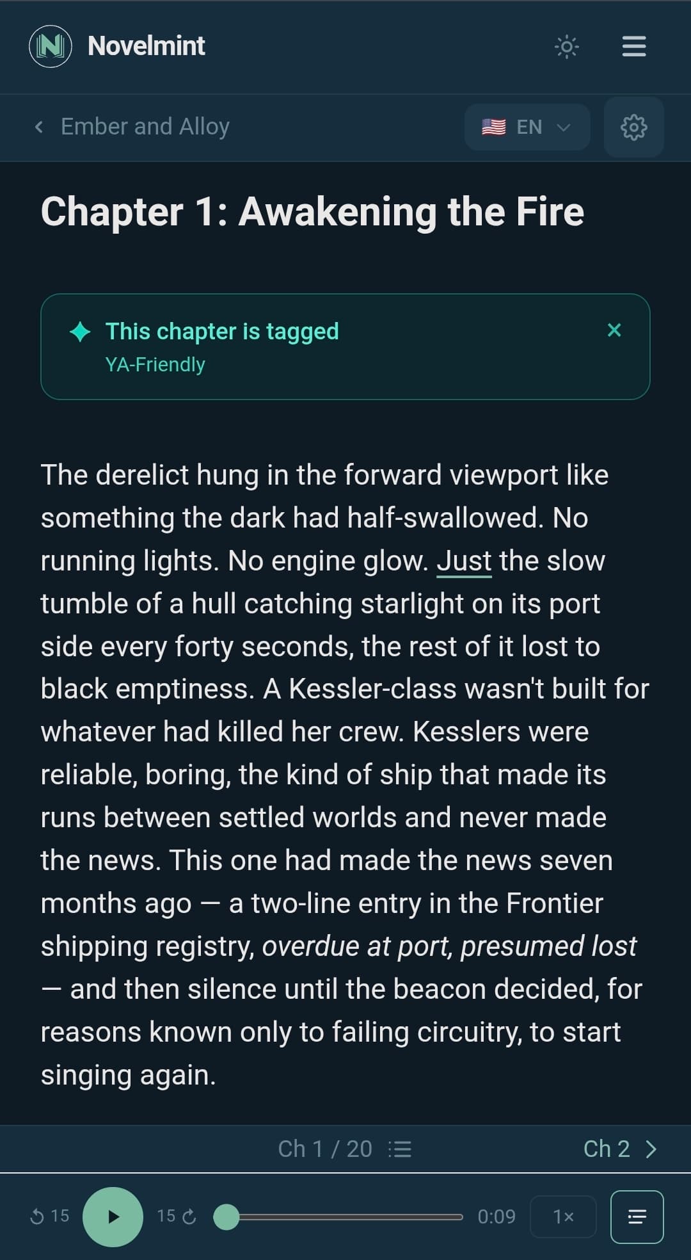
Task: Rewind audio 15 seconds
Action: coord(49,1216)
